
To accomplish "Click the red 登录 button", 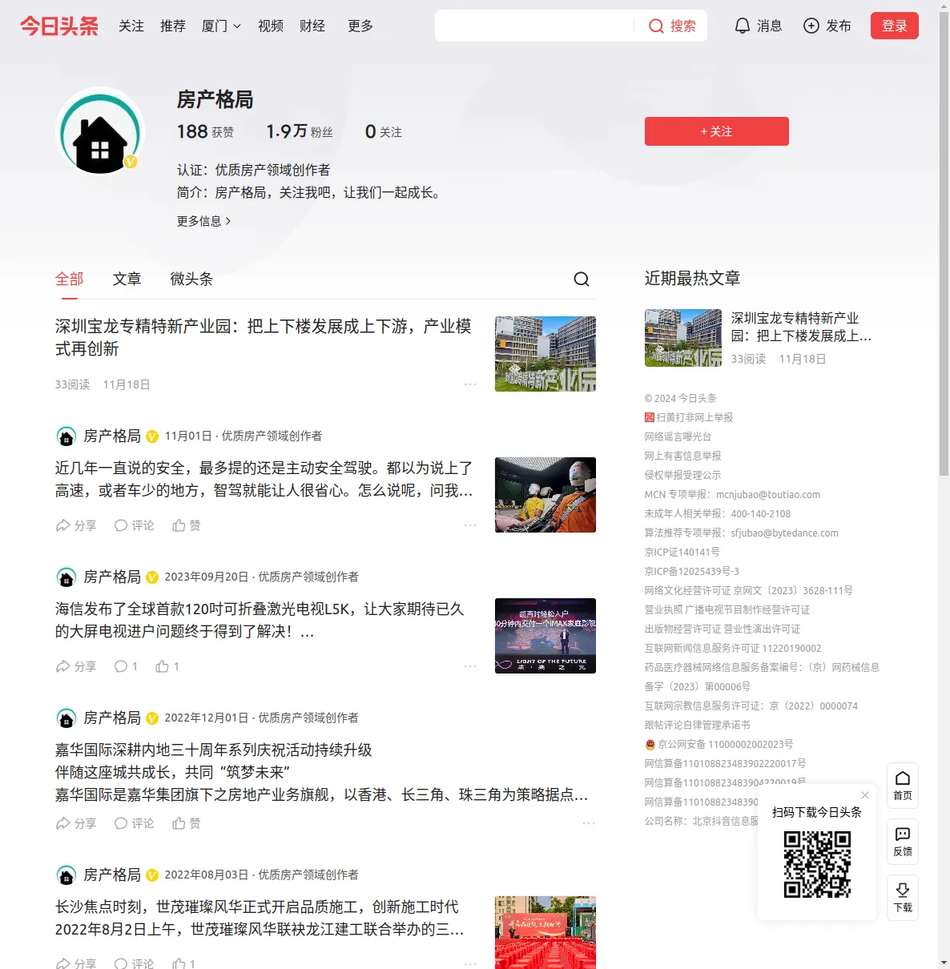I will click(895, 26).
